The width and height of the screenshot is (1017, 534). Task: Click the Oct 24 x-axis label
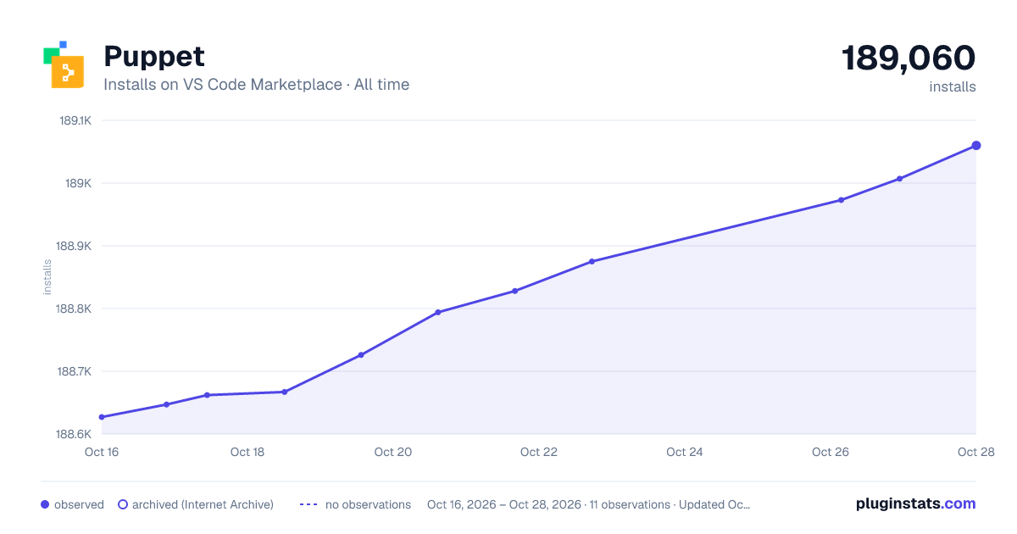point(685,452)
